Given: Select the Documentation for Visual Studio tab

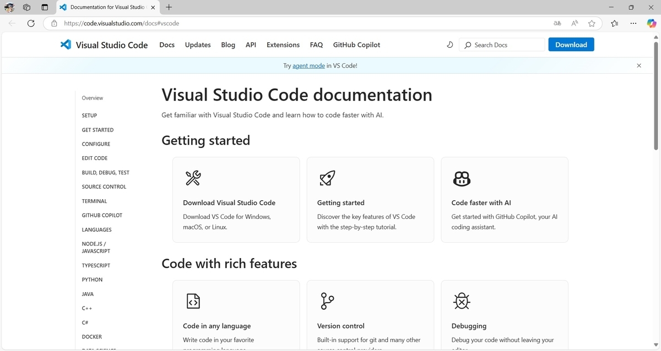Looking at the screenshot, I should 105,7.
